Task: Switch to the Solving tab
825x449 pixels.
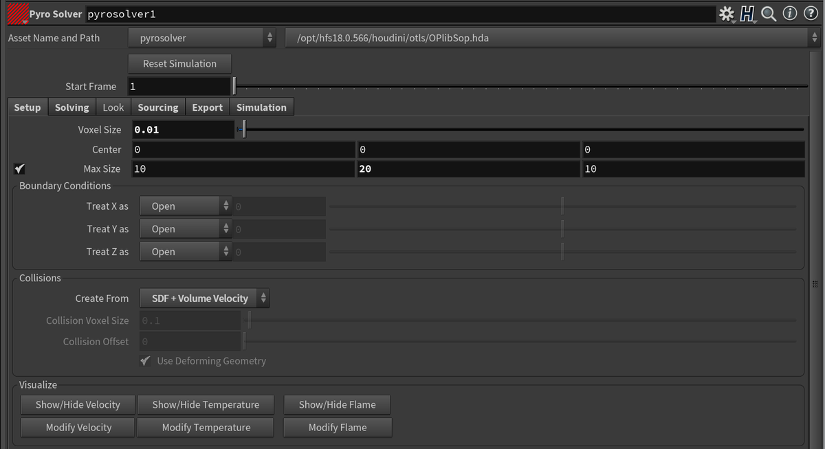Action: (x=72, y=107)
